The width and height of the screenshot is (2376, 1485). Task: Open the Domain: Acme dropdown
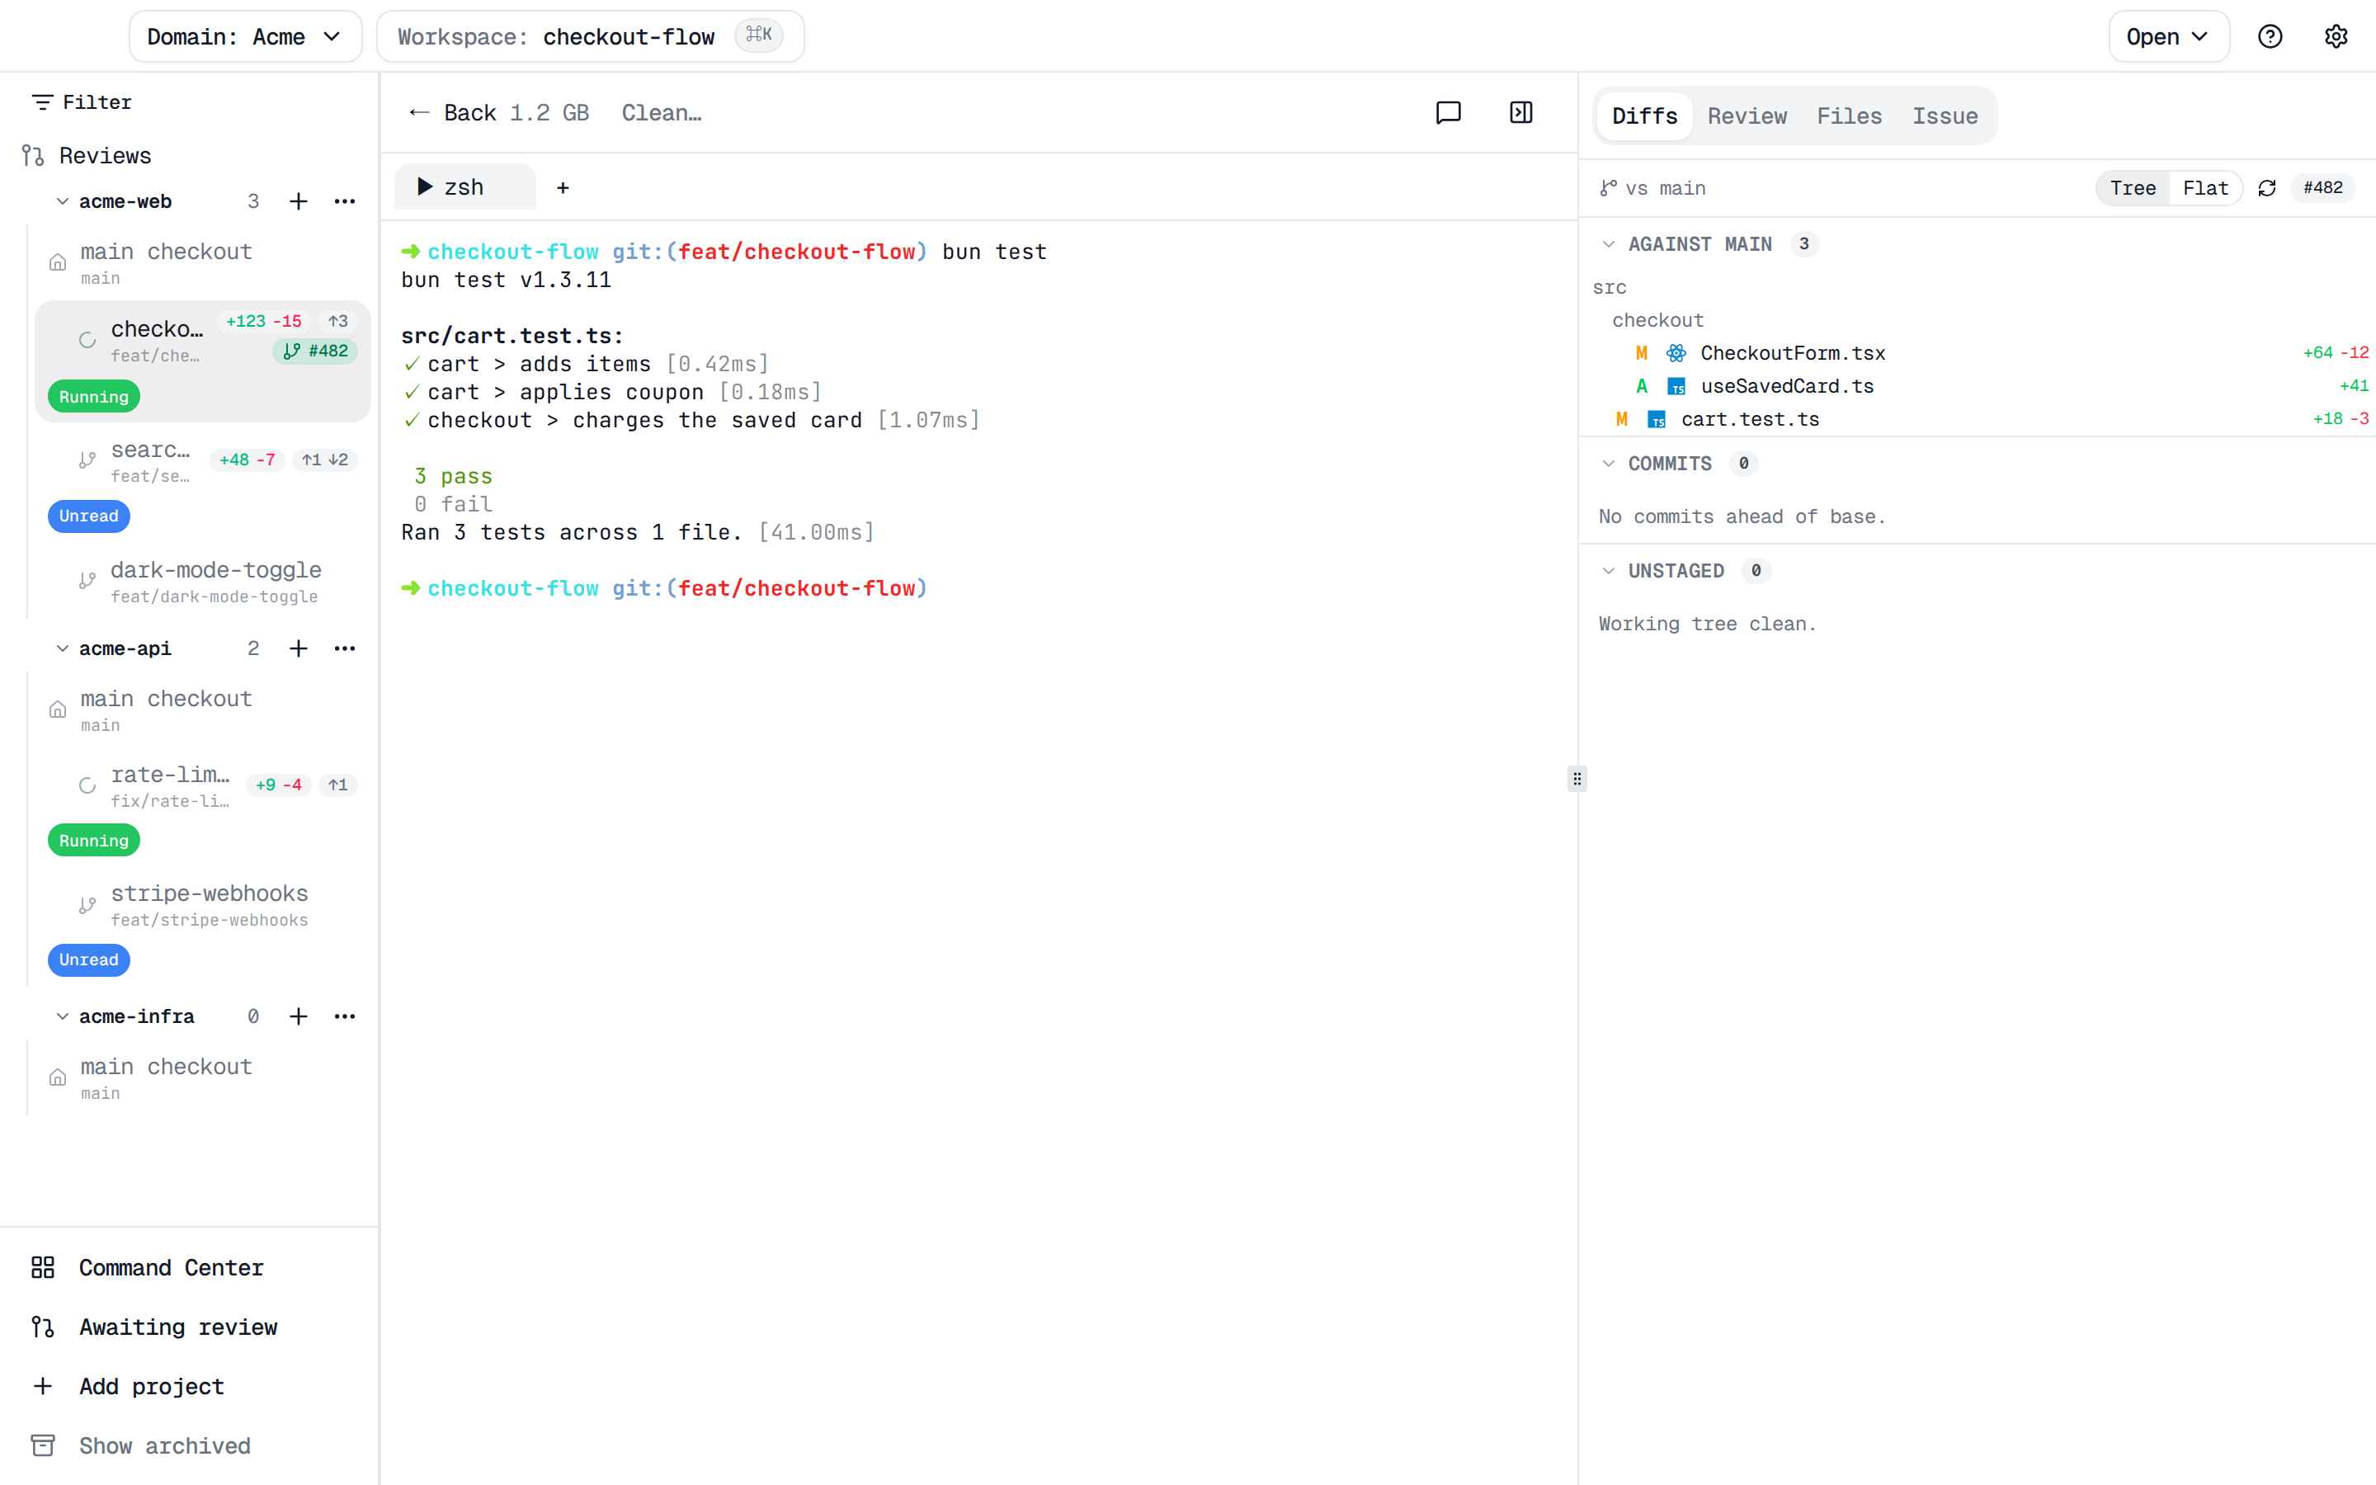click(x=246, y=36)
